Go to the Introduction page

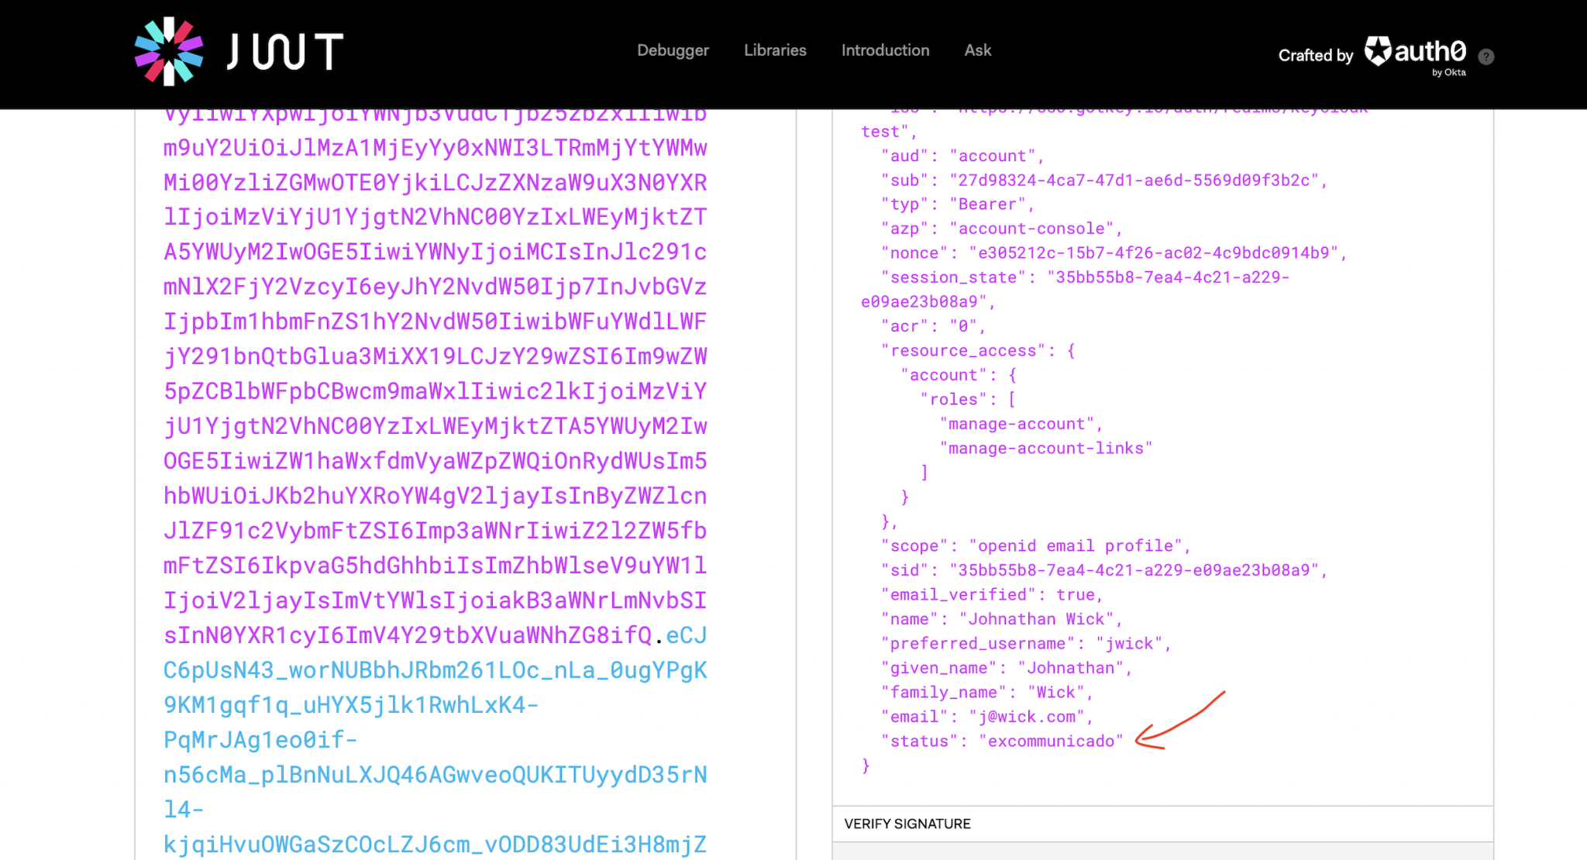click(x=885, y=50)
